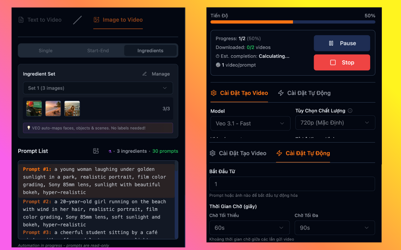Click the lightbulb icon in the VEO tip
This screenshot has height=250, width=401.
(29, 128)
